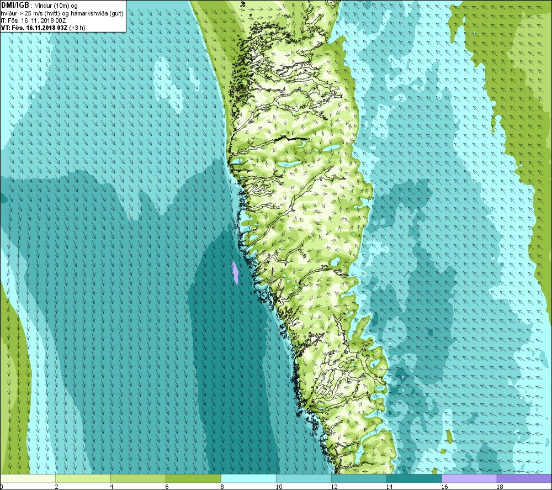Click the '16' scale label
Viewport: 552px width, 490px height.
point(444,487)
